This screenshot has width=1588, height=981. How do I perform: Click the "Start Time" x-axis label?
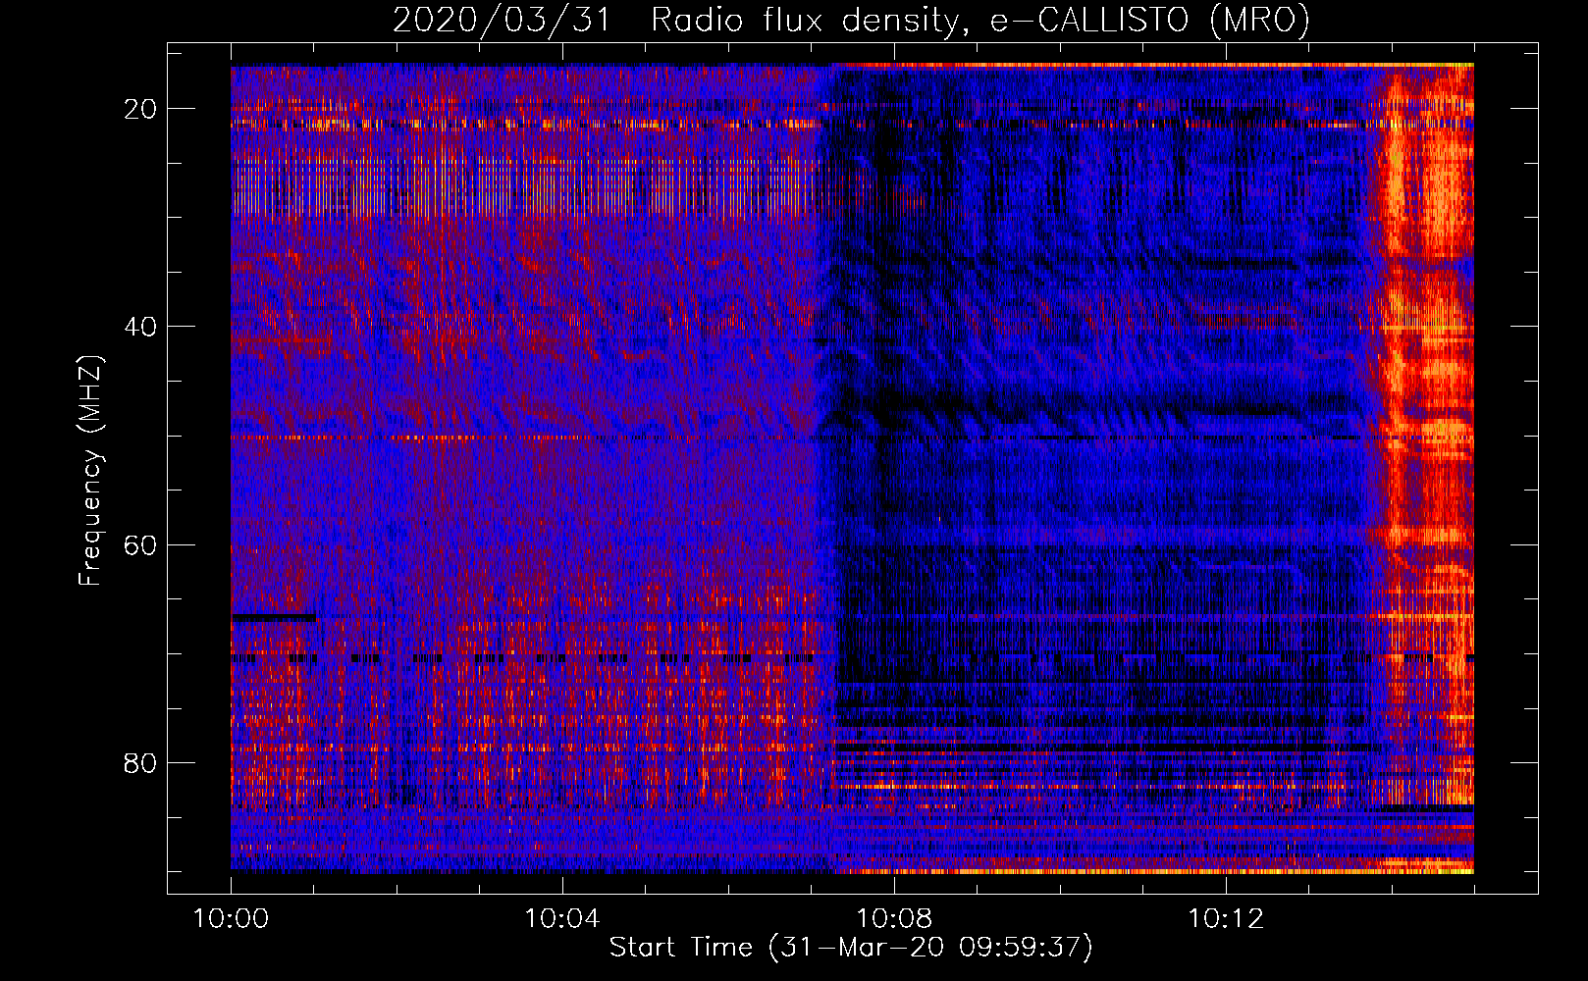click(x=680, y=948)
